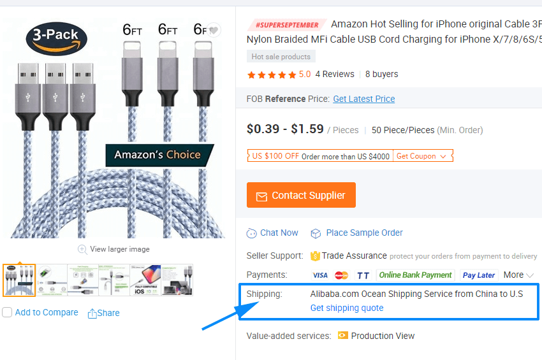Click the Trade Assurance shield icon
The image size is (542, 360).
315,256
